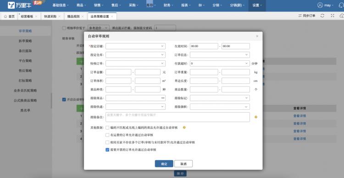
Task: Close the 经营看板 tab with its x icon
Action: point(36,16)
